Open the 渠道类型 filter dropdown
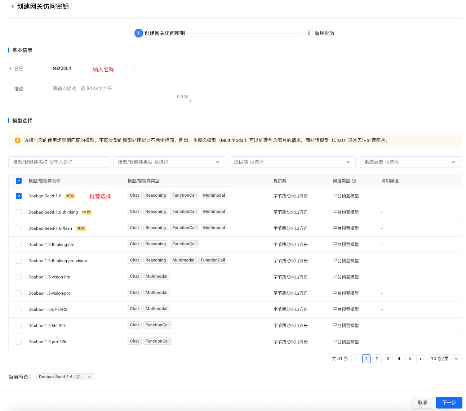The image size is (466, 411). [410, 162]
